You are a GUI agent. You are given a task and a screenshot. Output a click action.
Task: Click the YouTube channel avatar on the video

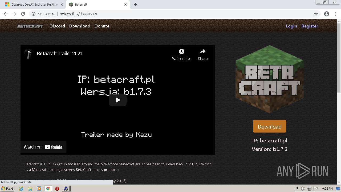tap(28, 53)
